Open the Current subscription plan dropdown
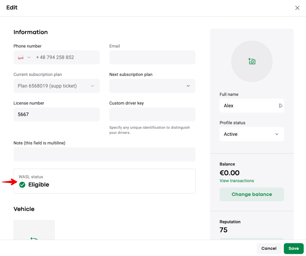This screenshot has height=256, width=306. [x=57, y=86]
